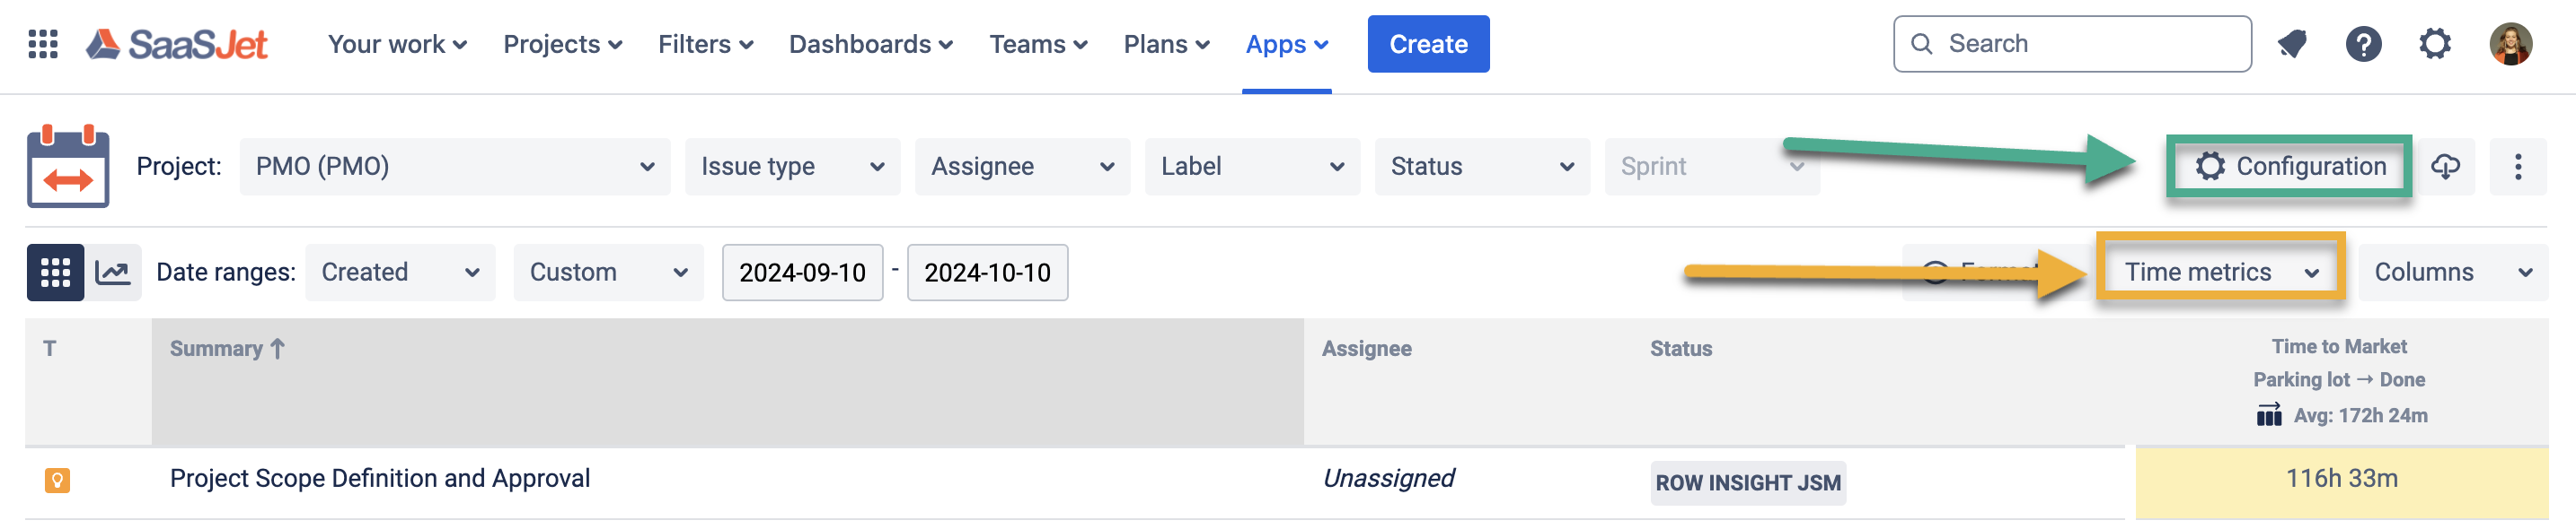Open the app switcher grid icon
The height and width of the screenshot is (529, 2576).
pyautogui.click(x=43, y=44)
